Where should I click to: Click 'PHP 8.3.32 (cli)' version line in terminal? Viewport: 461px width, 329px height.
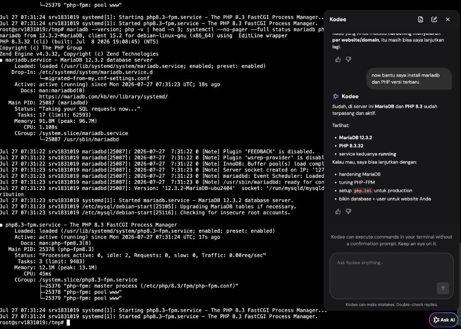coord(79,41)
